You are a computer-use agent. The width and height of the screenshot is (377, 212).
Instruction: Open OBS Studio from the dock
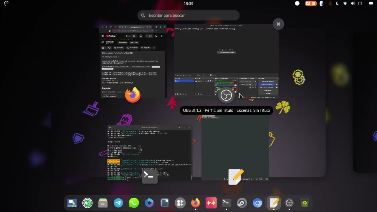coord(289,203)
